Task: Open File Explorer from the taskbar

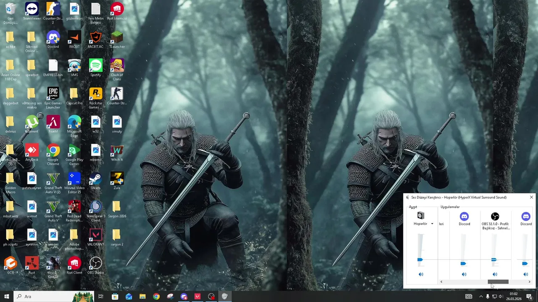Action: (x=142, y=297)
